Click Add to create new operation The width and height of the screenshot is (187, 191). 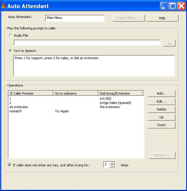[162, 93]
